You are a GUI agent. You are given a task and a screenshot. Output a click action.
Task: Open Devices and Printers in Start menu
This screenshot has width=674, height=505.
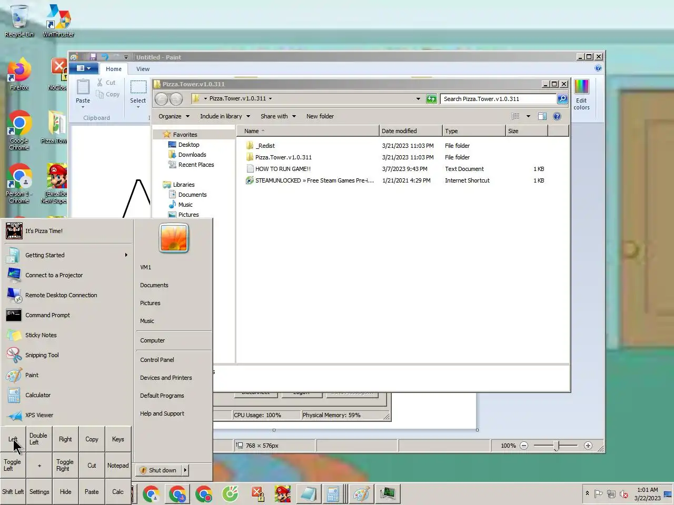tap(173, 378)
